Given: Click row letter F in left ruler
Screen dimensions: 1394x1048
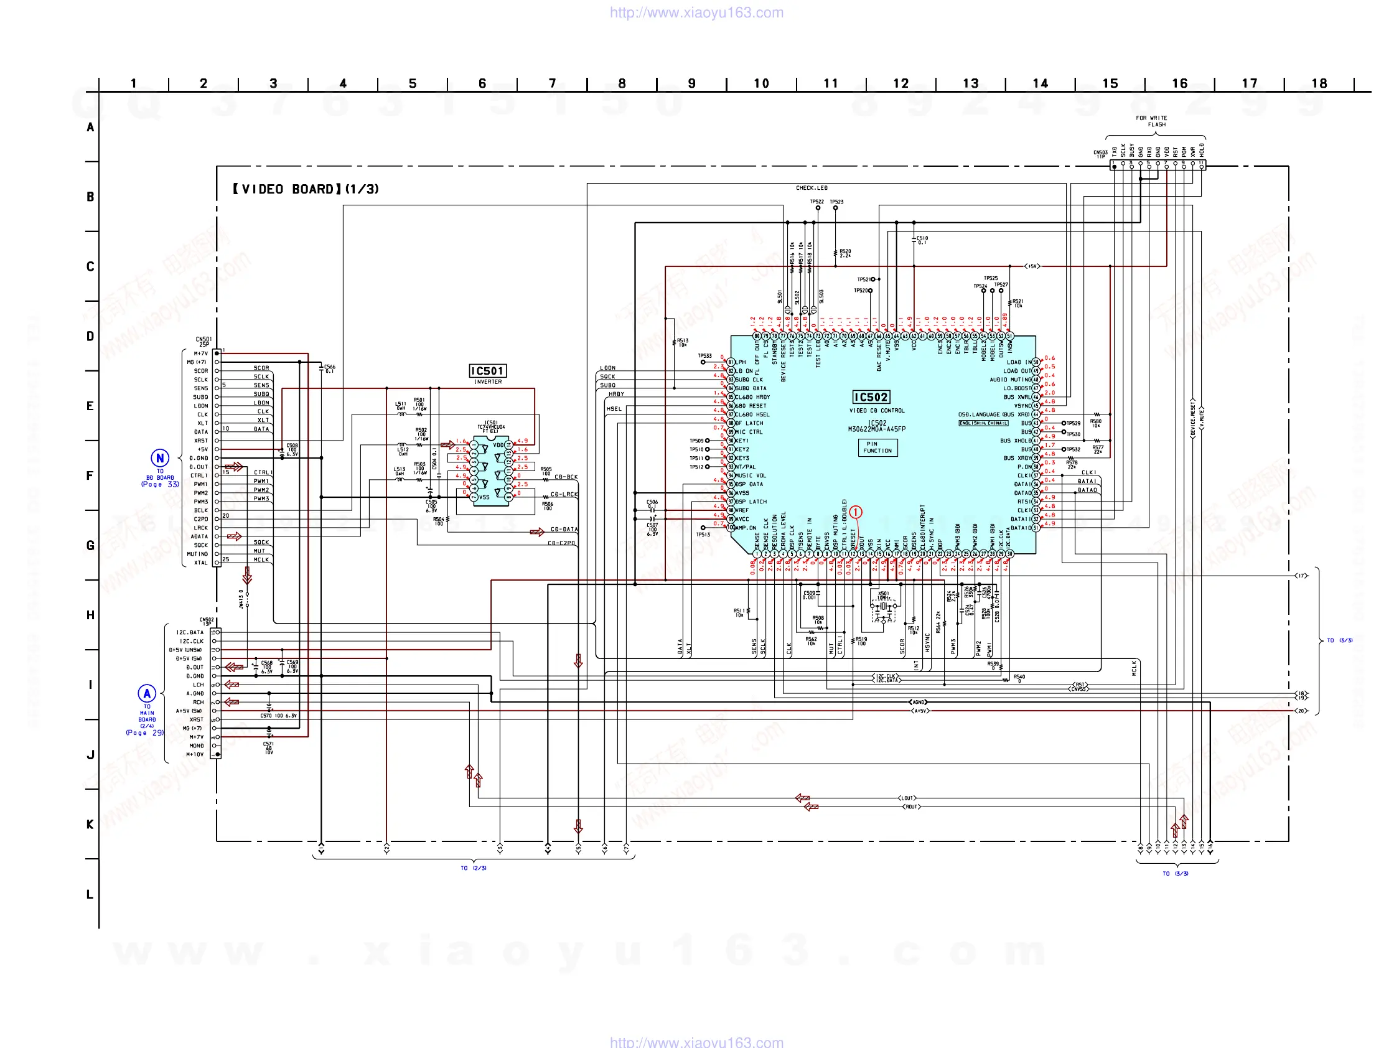Looking at the screenshot, I should click(90, 476).
